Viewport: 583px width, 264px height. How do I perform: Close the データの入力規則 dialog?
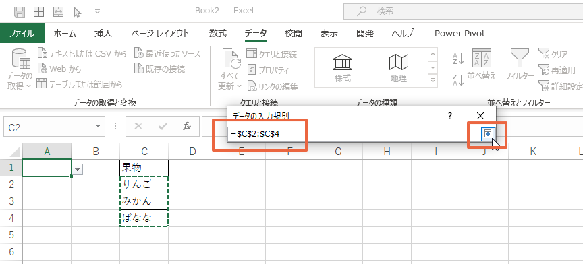coord(480,116)
